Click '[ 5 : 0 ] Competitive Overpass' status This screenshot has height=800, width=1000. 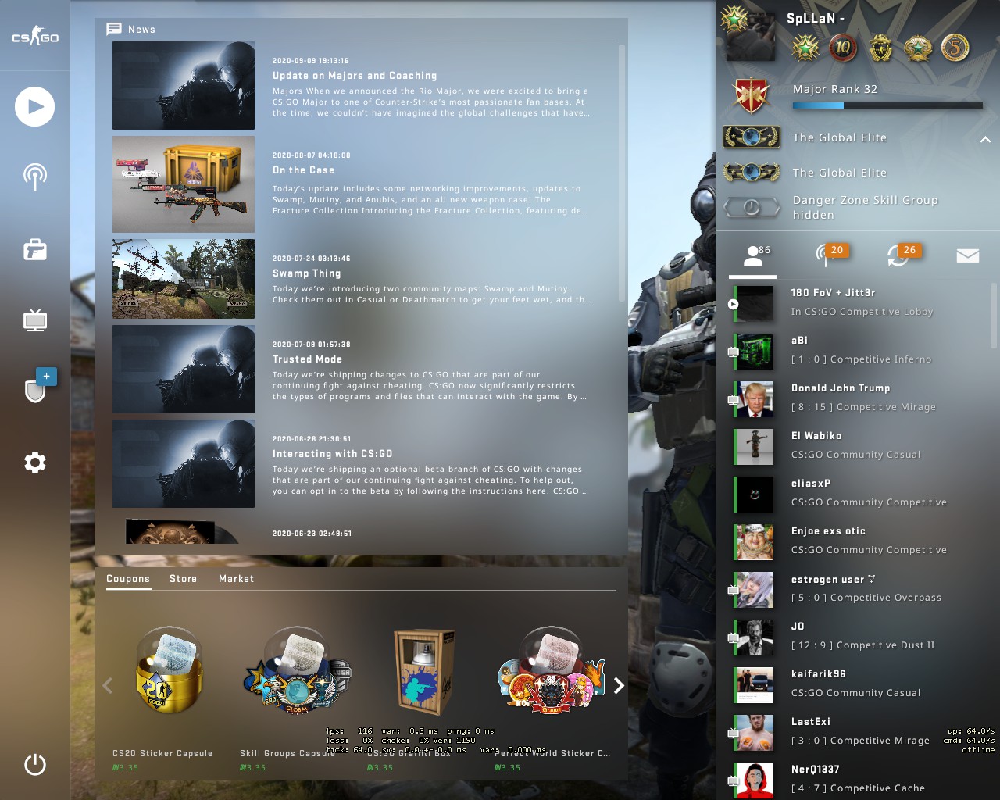click(866, 598)
